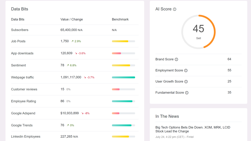Click the App downloads row label
This screenshot has width=251, height=141.
22,53
